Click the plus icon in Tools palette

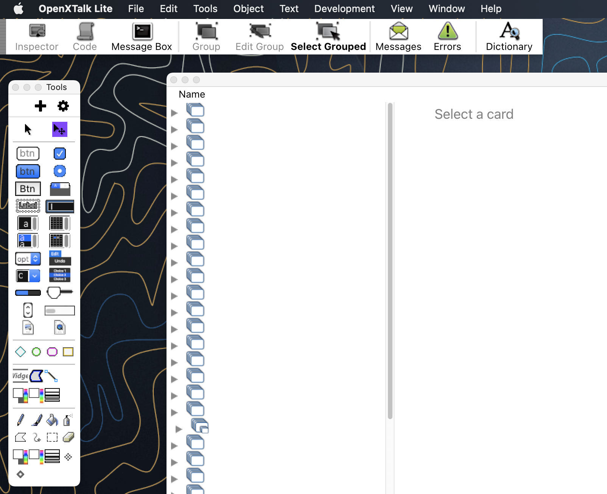point(40,106)
